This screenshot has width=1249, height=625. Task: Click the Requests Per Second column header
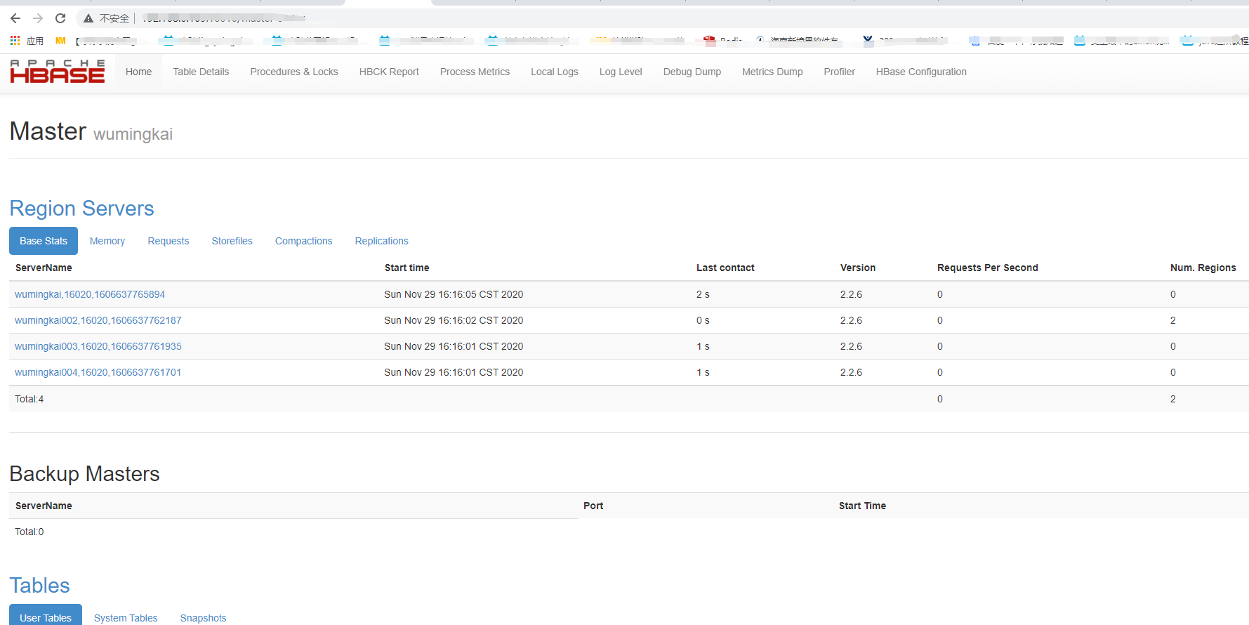tap(987, 268)
